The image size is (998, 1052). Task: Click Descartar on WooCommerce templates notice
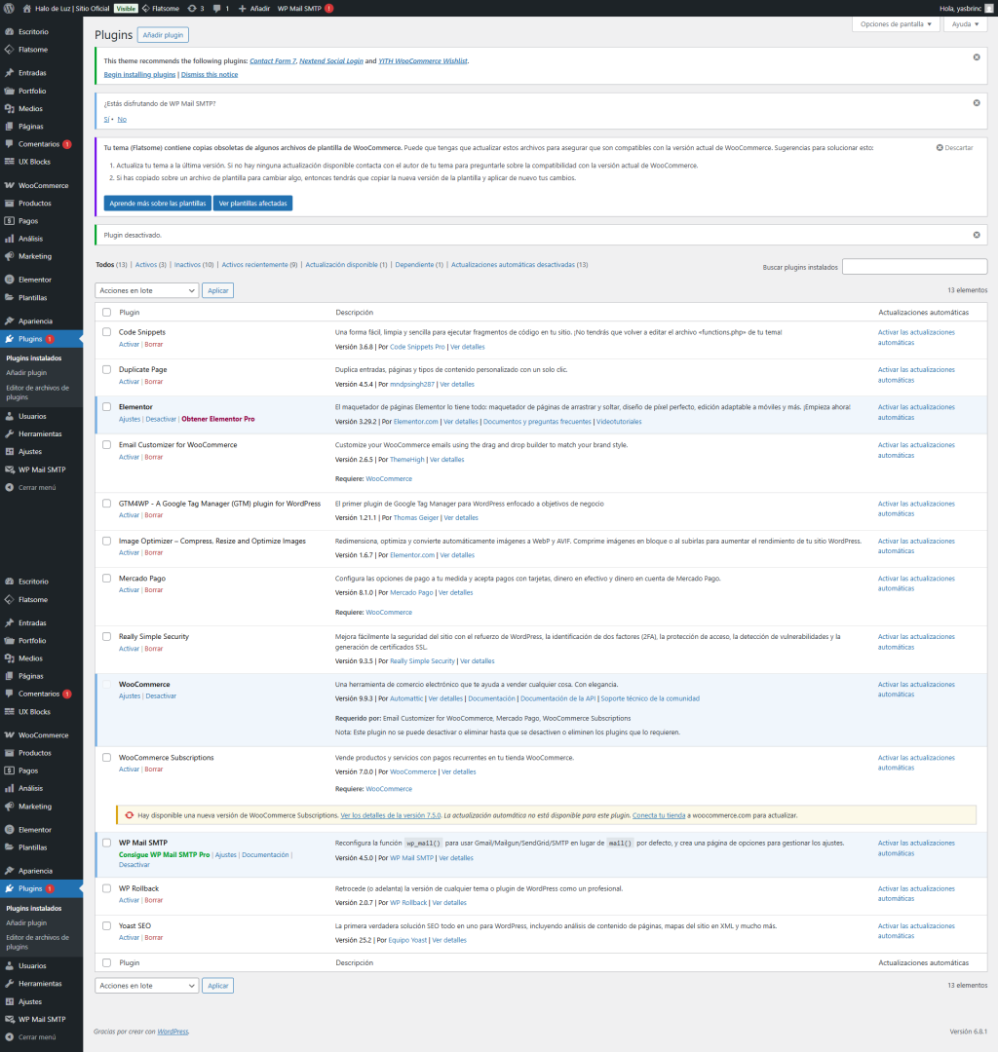tap(954, 148)
